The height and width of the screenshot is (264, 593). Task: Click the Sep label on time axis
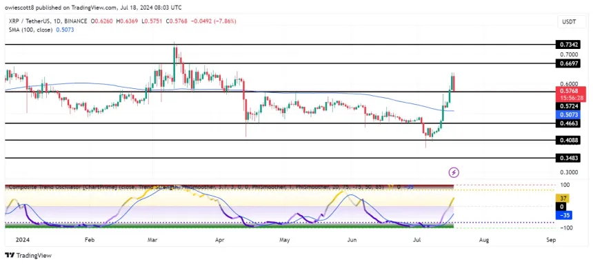pos(551,239)
